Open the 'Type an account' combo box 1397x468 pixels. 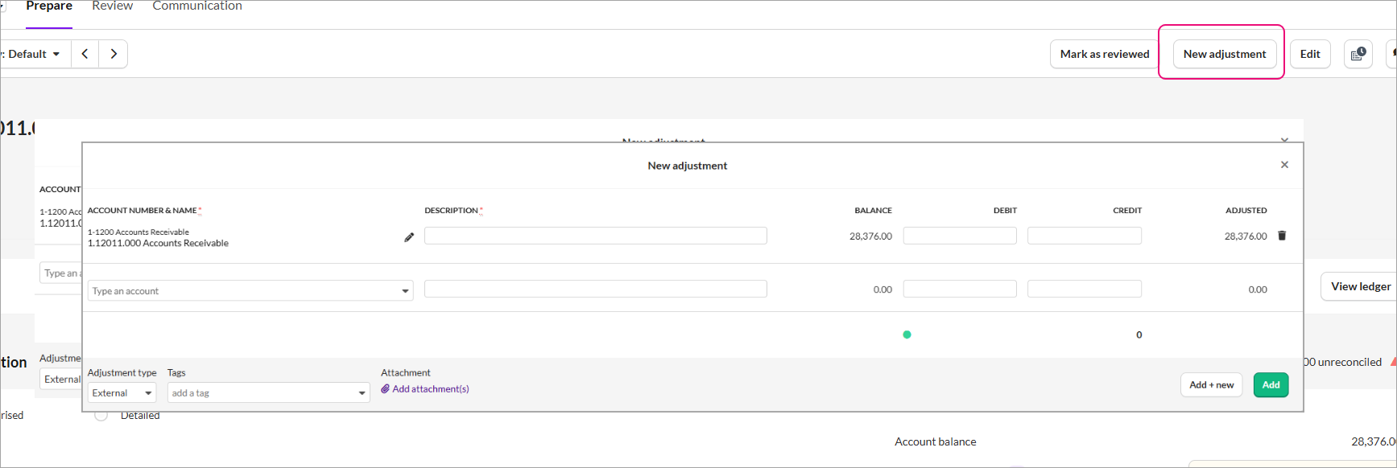click(x=250, y=291)
